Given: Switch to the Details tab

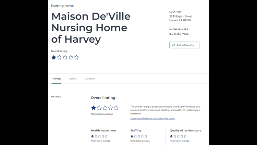Looking at the screenshot, I should 73,79.
